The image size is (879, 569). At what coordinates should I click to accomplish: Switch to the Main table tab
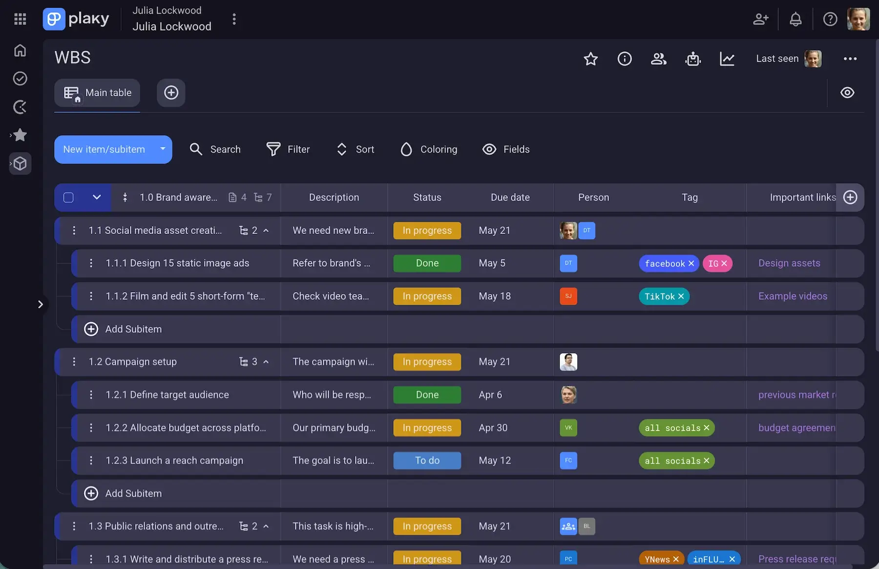[98, 93]
